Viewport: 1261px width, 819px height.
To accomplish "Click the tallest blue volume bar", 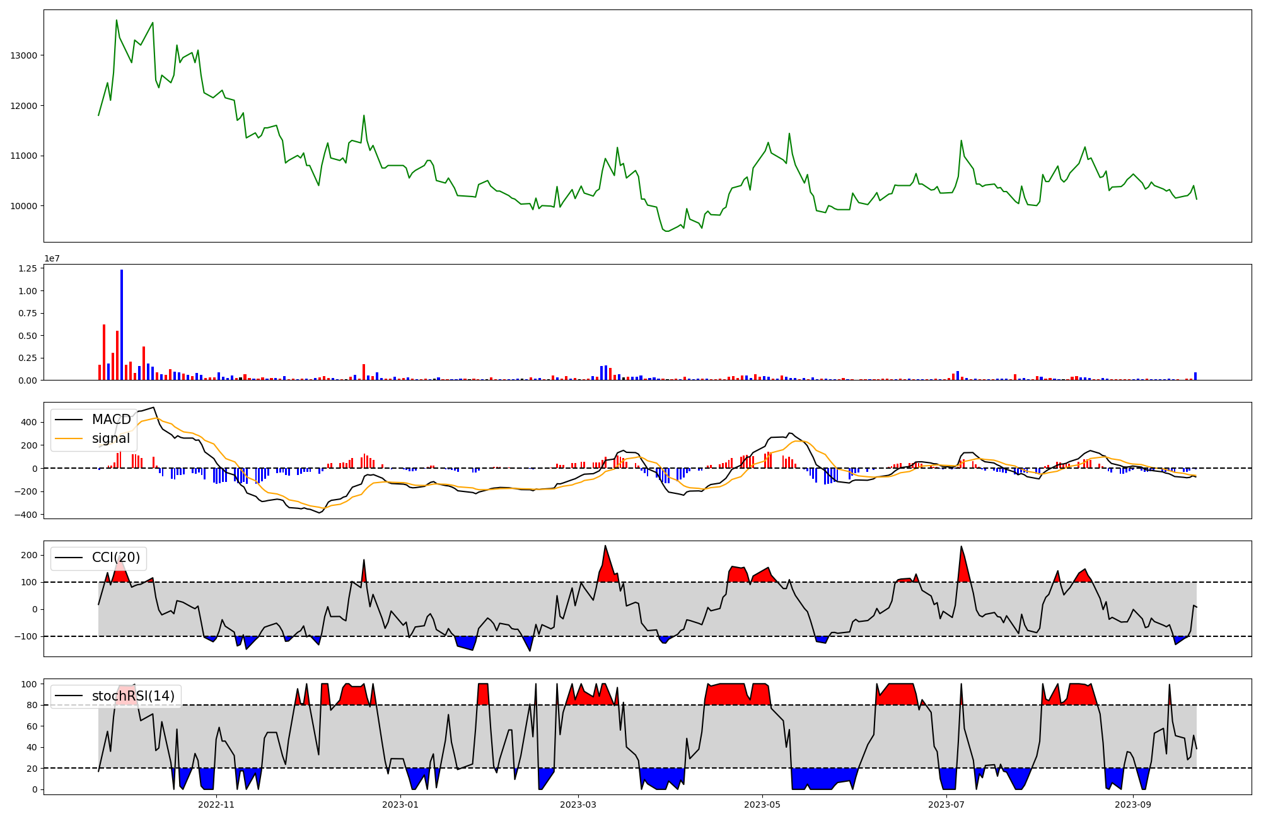I will pyautogui.click(x=122, y=324).
